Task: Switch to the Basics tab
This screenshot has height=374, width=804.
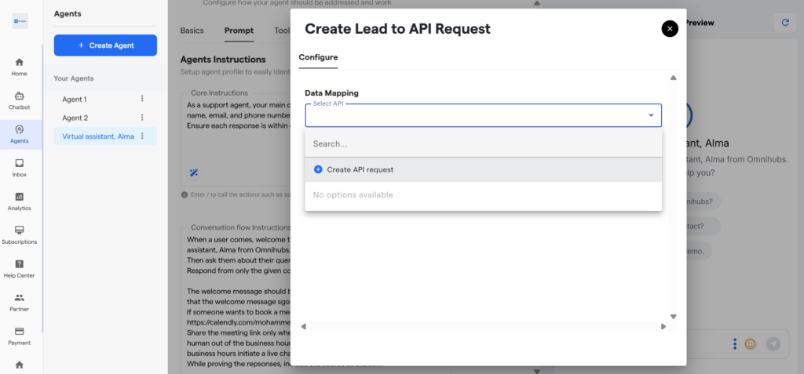Action: click(x=192, y=31)
